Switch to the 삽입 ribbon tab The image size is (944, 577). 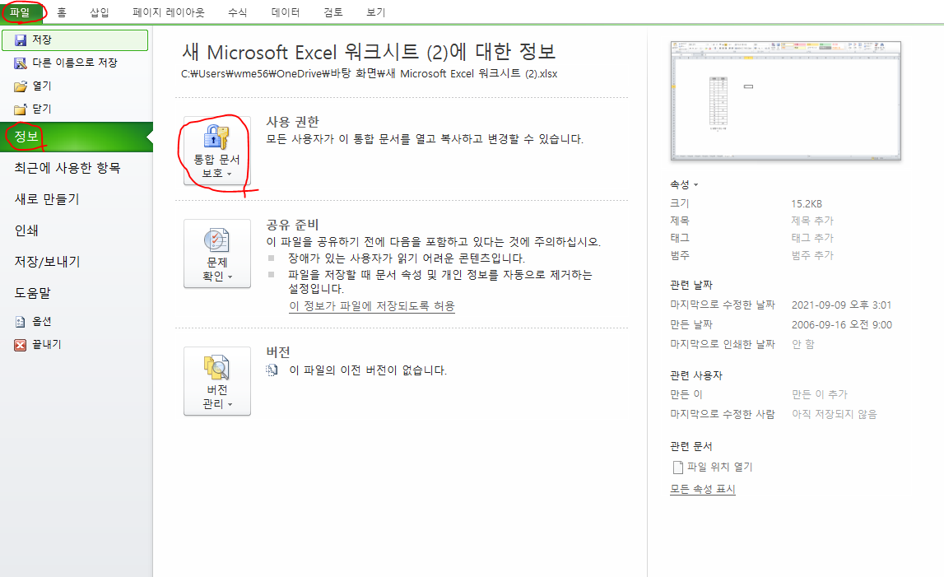pos(100,12)
